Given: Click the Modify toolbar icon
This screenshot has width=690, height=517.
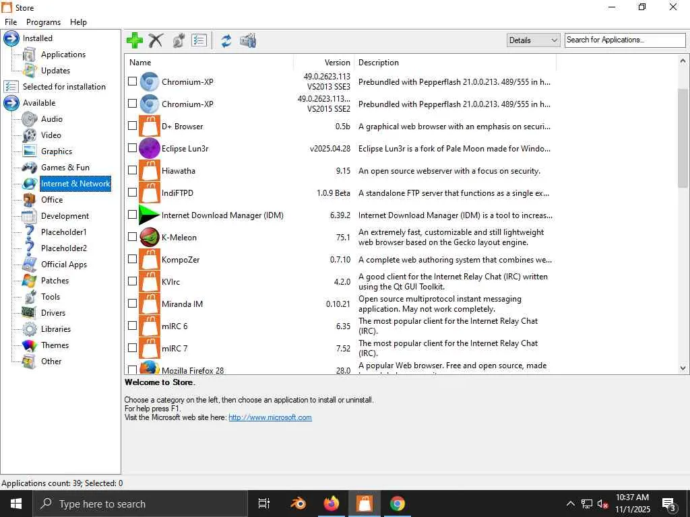Looking at the screenshot, I should 179,40.
